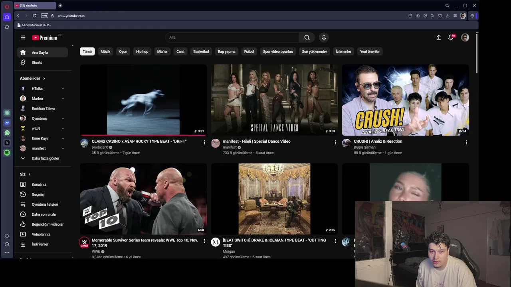Open options menu for manifest Hileli video

[335, 142]
